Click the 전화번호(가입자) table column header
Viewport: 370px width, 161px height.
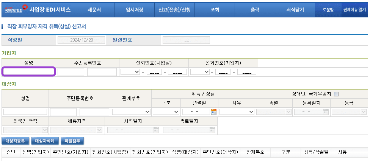[150, 152]
